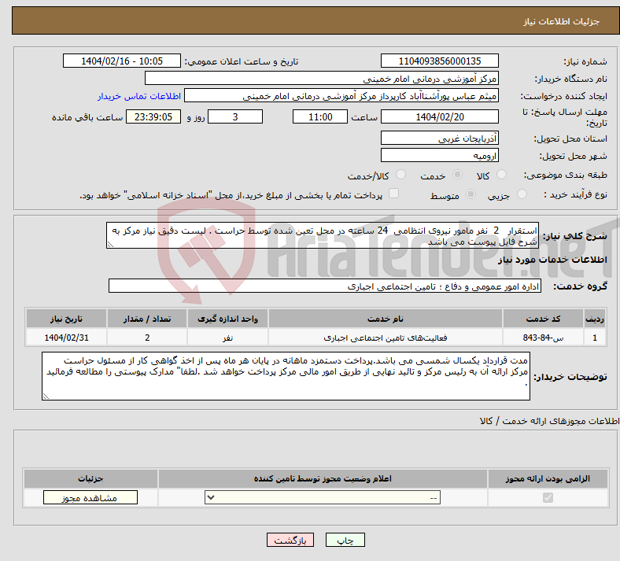Click the اطلاعات خدمات مورد نیاز heading
Image resolution: width=620 pixels, height=561 pixels.
tap(552, 260)
